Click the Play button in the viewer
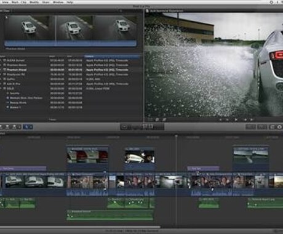This screenshot has width=283, height=234. (x=236, y=119)
